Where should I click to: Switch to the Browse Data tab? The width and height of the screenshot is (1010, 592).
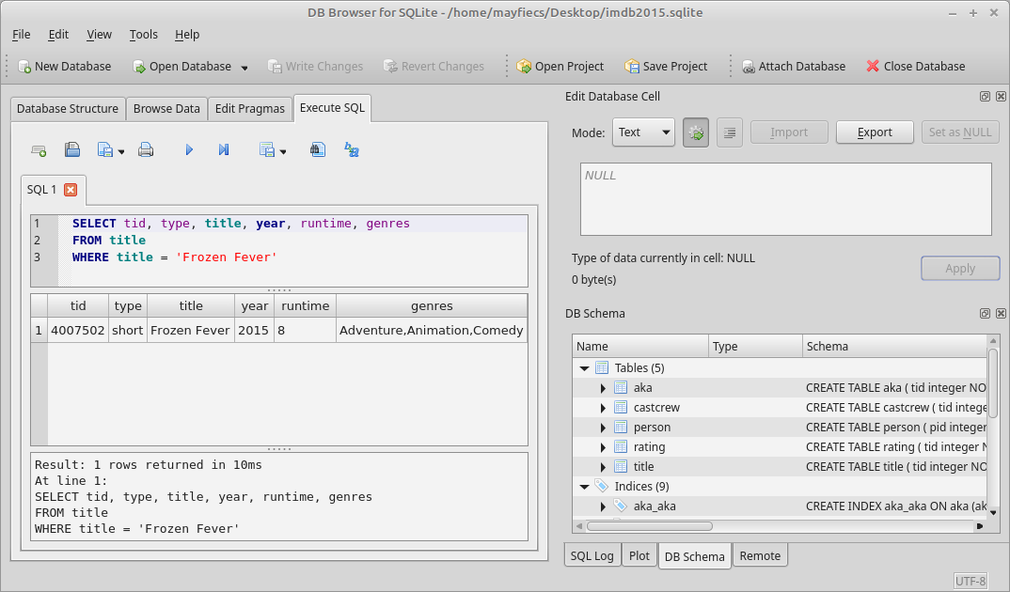(166, 108)
